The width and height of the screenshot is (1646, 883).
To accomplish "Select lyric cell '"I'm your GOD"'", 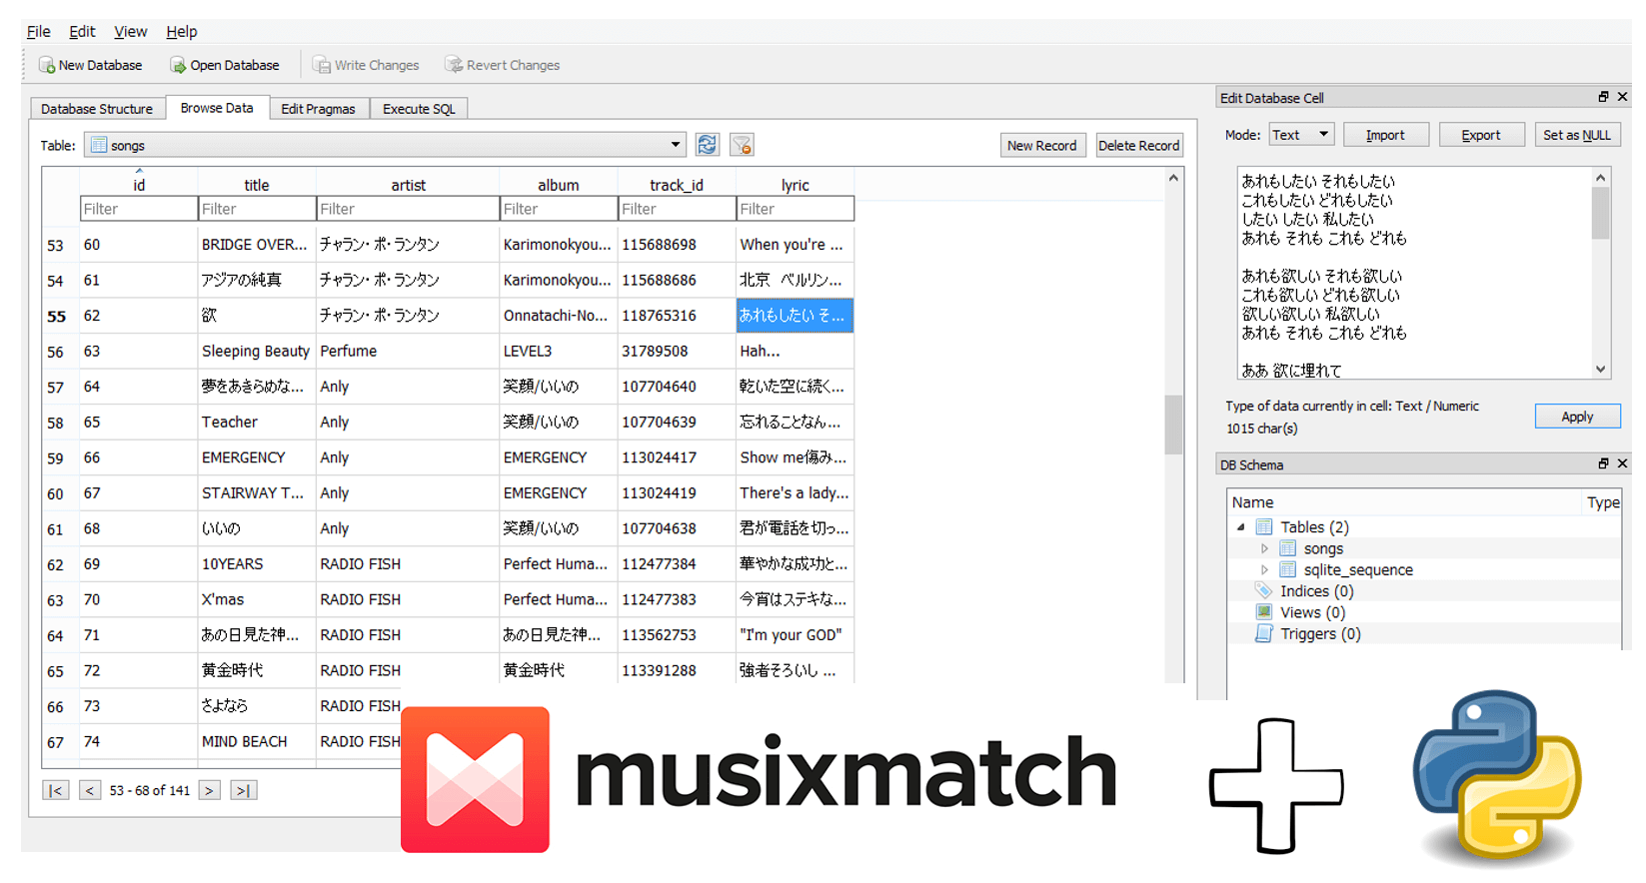I will click(x=796, y=635).
